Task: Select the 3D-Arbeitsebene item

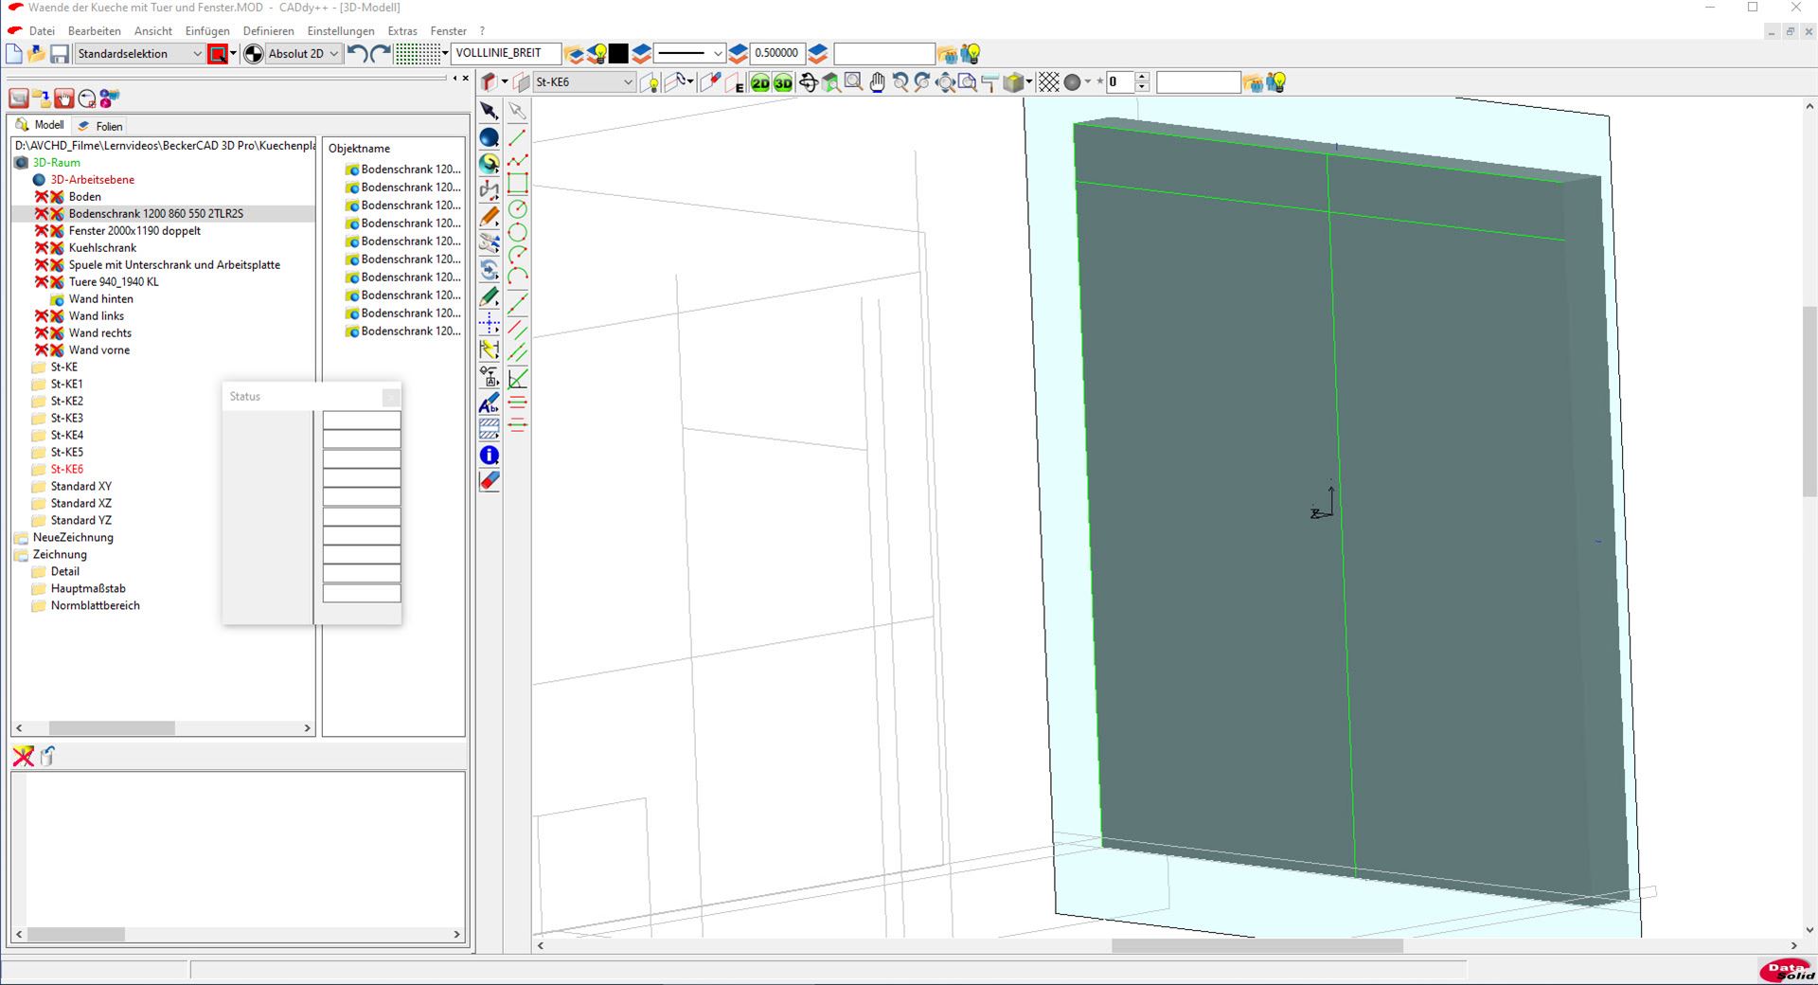Action: (x=93, y=180)
